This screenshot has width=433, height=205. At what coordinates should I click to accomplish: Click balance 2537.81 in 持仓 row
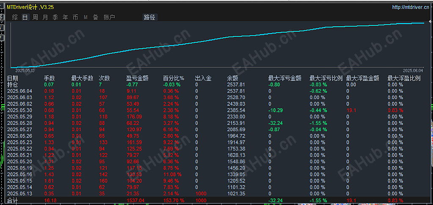(x=236, y=85)
